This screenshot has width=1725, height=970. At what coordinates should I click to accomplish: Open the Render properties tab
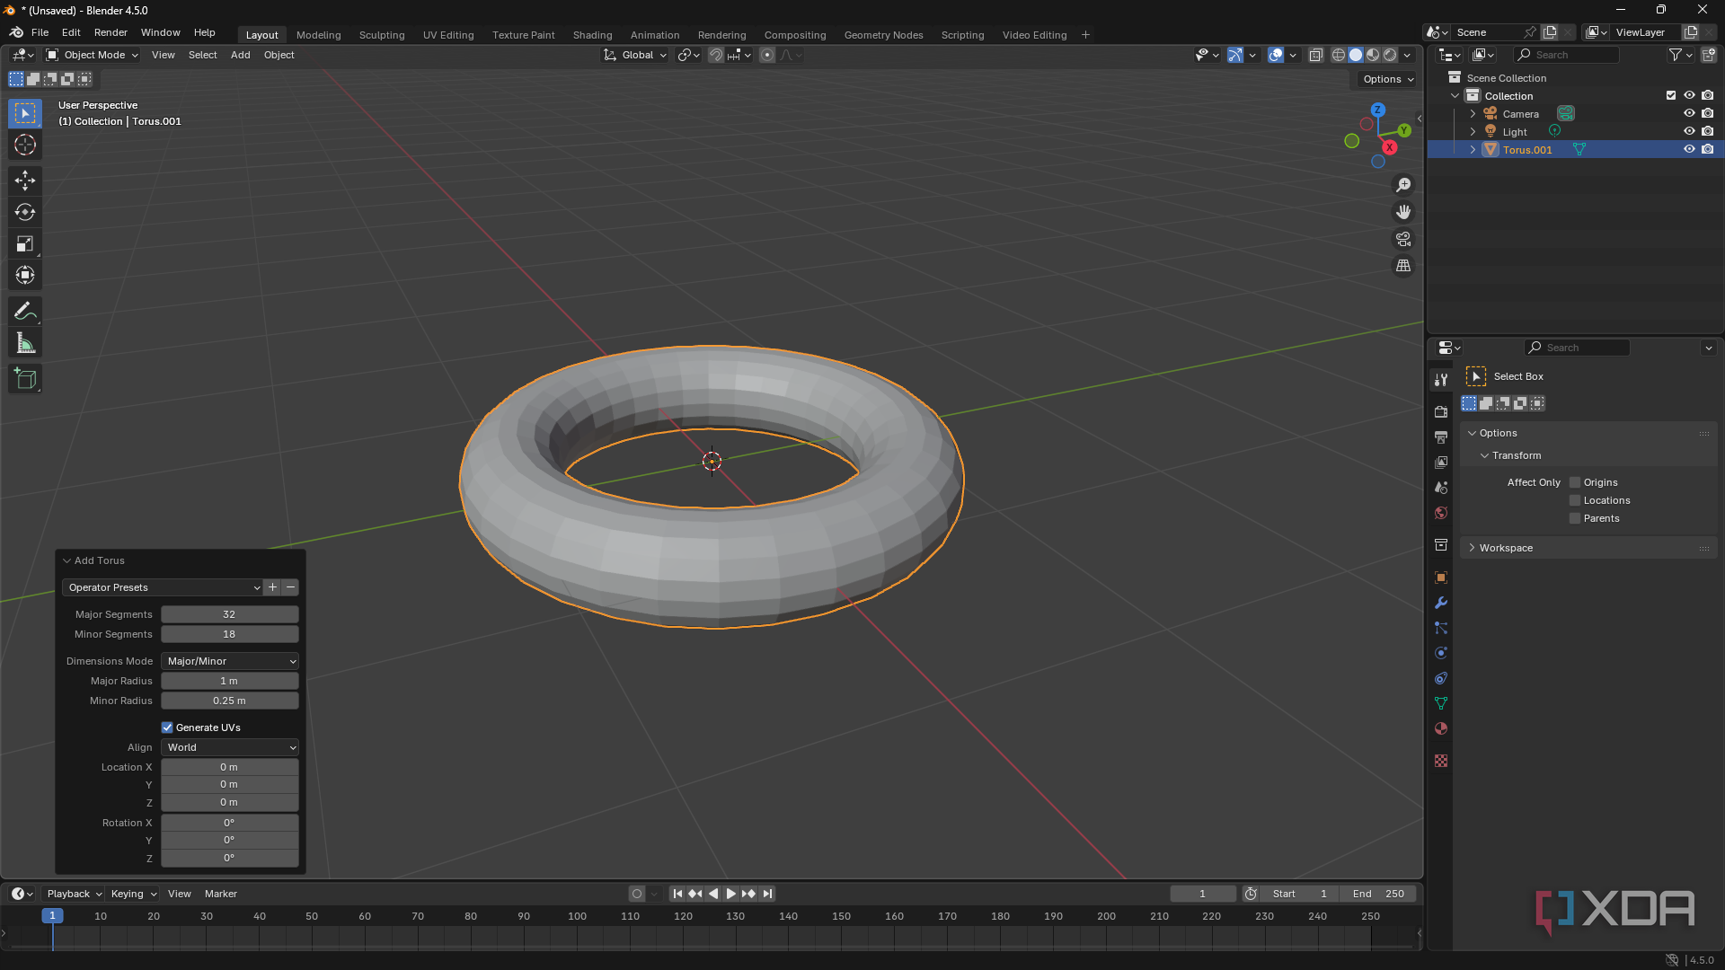click(1441, 412)
